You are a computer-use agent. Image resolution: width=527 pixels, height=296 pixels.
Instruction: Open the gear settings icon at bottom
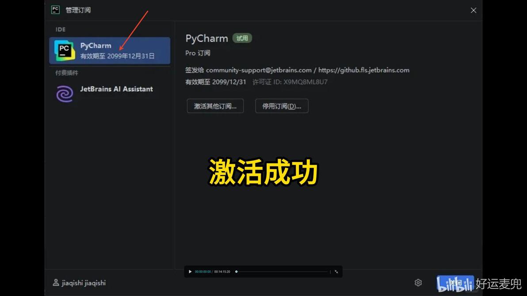pyautogui.click(x=418, y=283)
